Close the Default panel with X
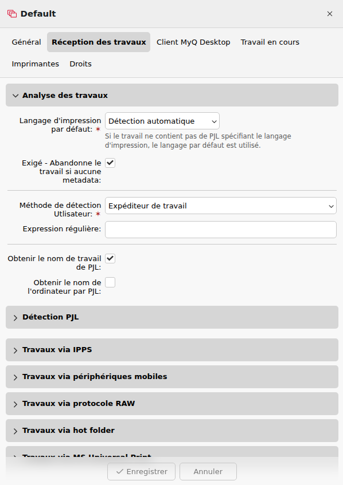 [x=330, y=14]
